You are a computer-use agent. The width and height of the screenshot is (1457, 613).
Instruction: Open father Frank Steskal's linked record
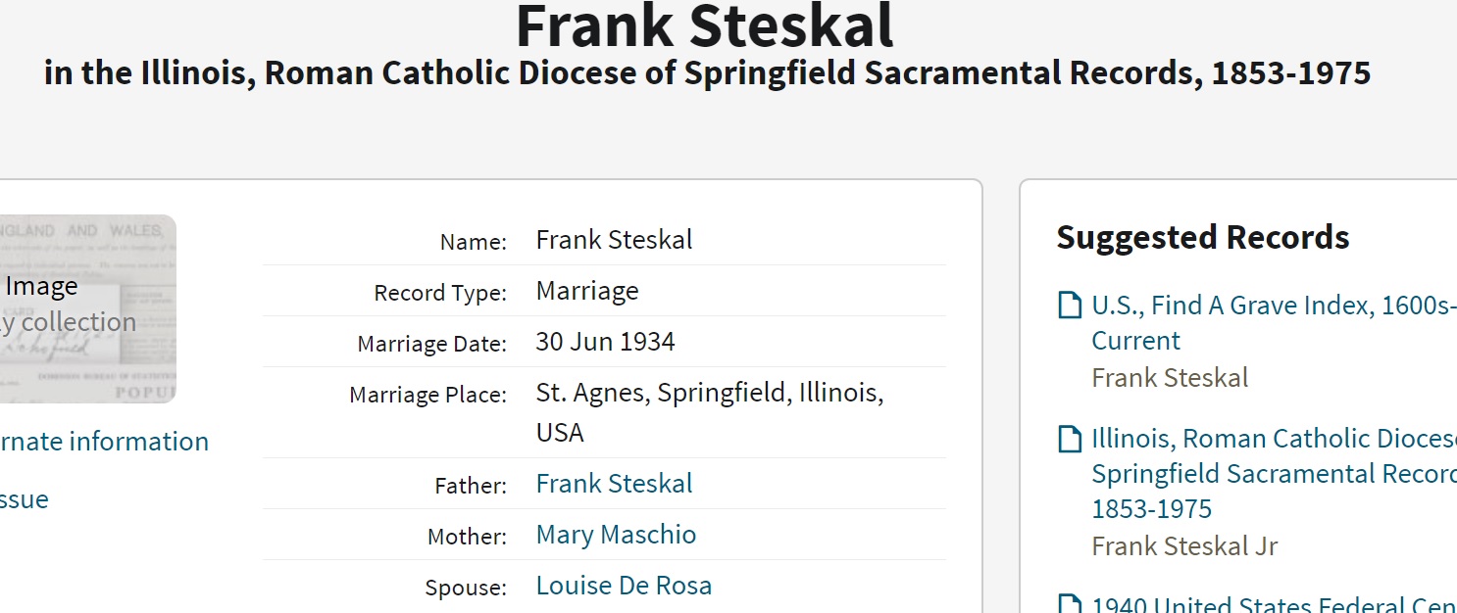(614, 484)
